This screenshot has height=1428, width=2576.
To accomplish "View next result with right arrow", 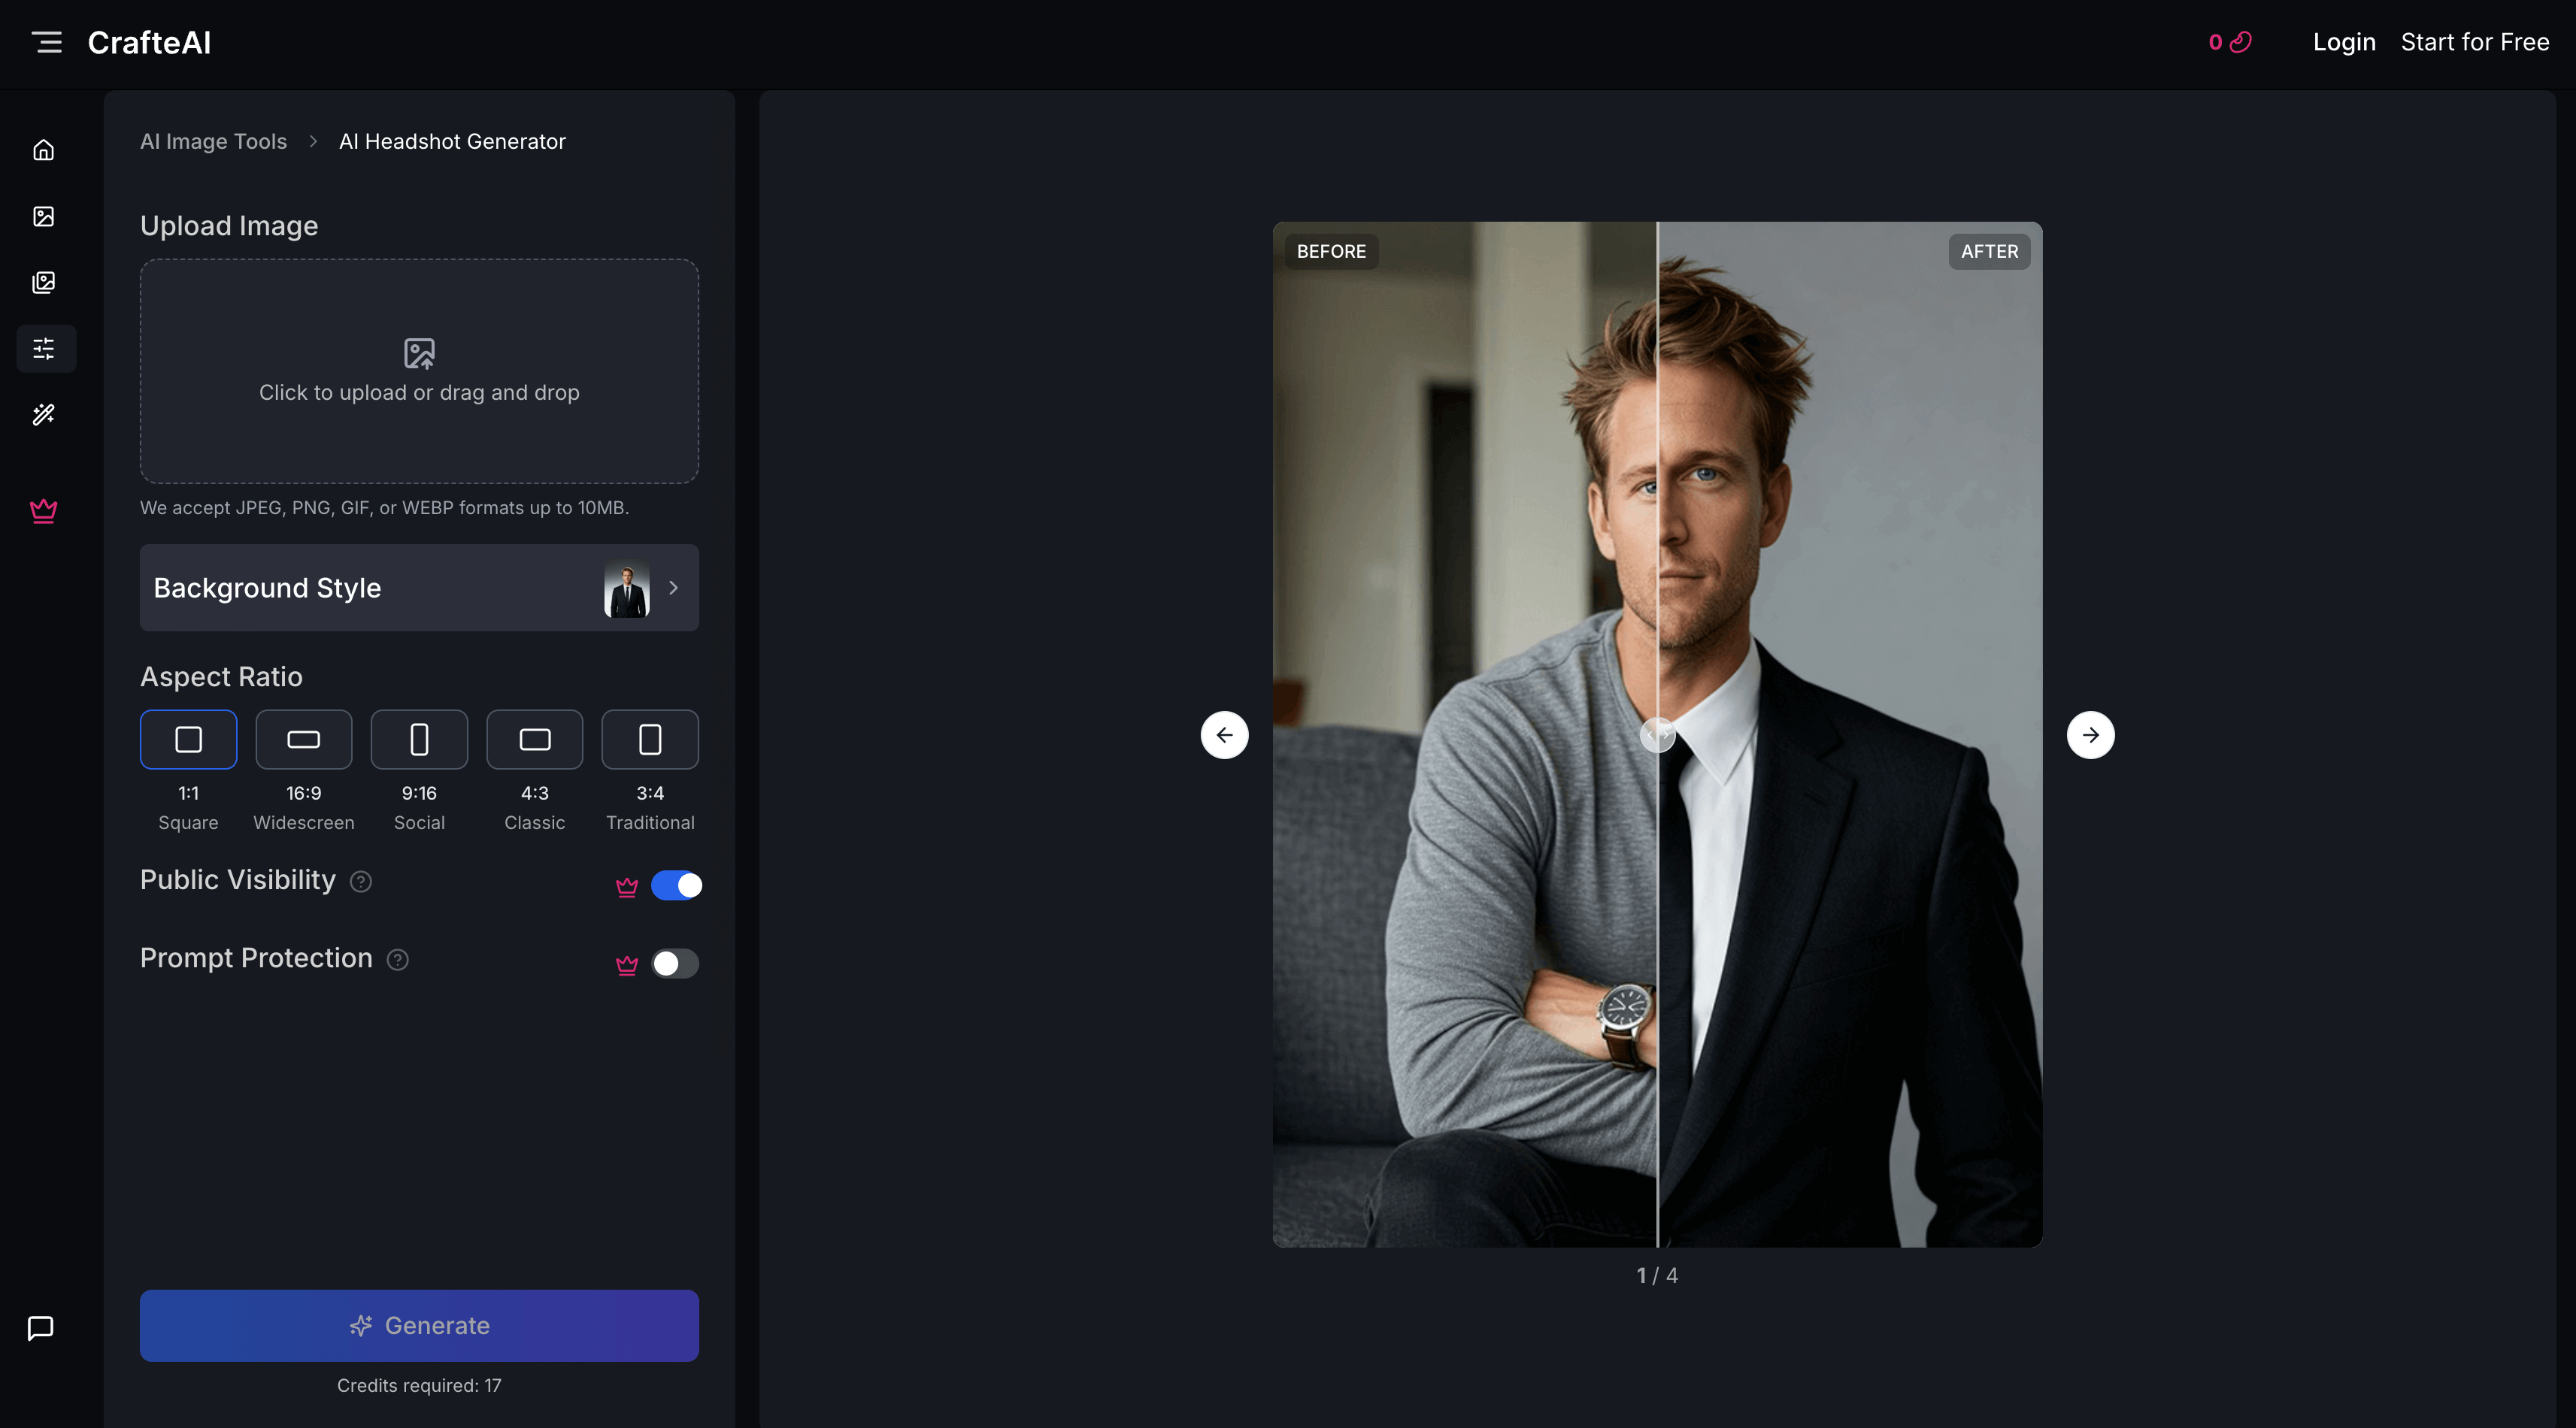I will 2090,734.
